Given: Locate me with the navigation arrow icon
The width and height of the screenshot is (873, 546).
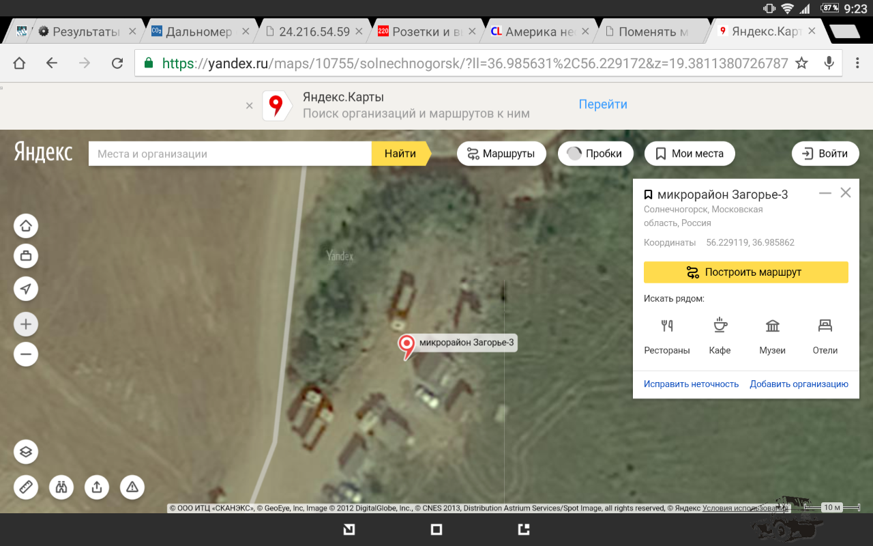Looking at the screenshot, I should (x=26, y=289).
